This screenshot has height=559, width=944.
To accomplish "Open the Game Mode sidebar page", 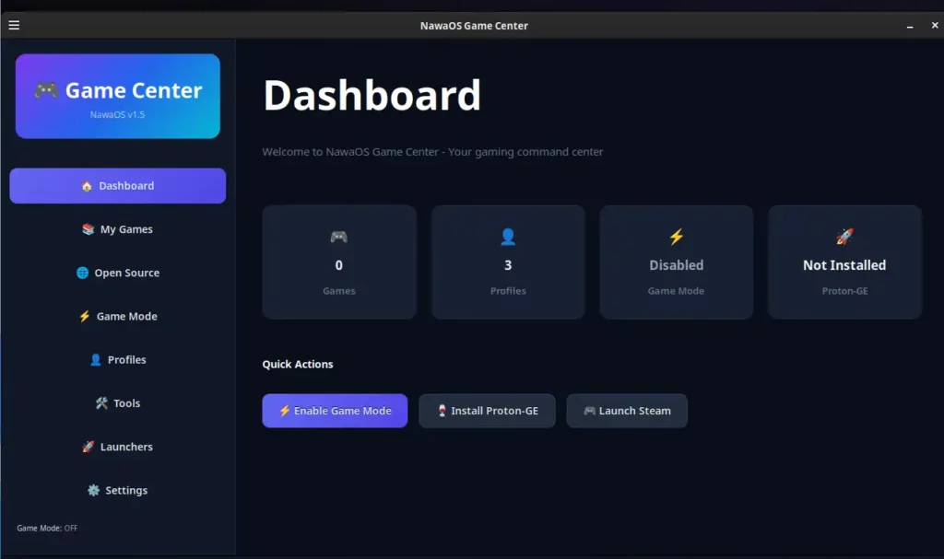I will pyautogui.click(x=118, y=316).
